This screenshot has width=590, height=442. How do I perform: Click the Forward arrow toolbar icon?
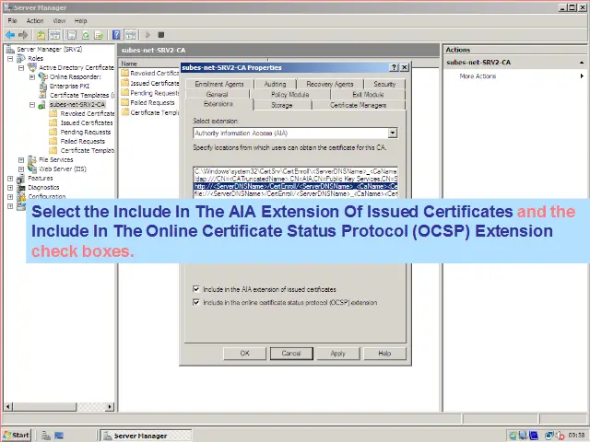click(x=22, y=35)
